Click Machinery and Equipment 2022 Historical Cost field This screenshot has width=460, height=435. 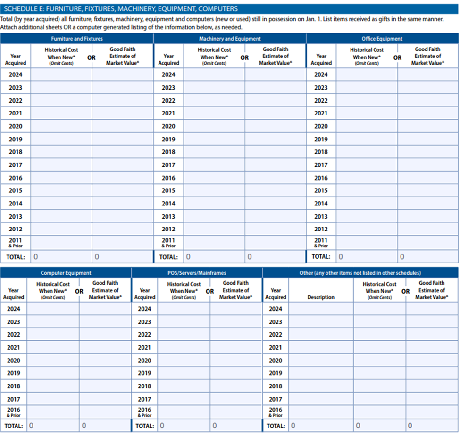[x=214, y=100]
